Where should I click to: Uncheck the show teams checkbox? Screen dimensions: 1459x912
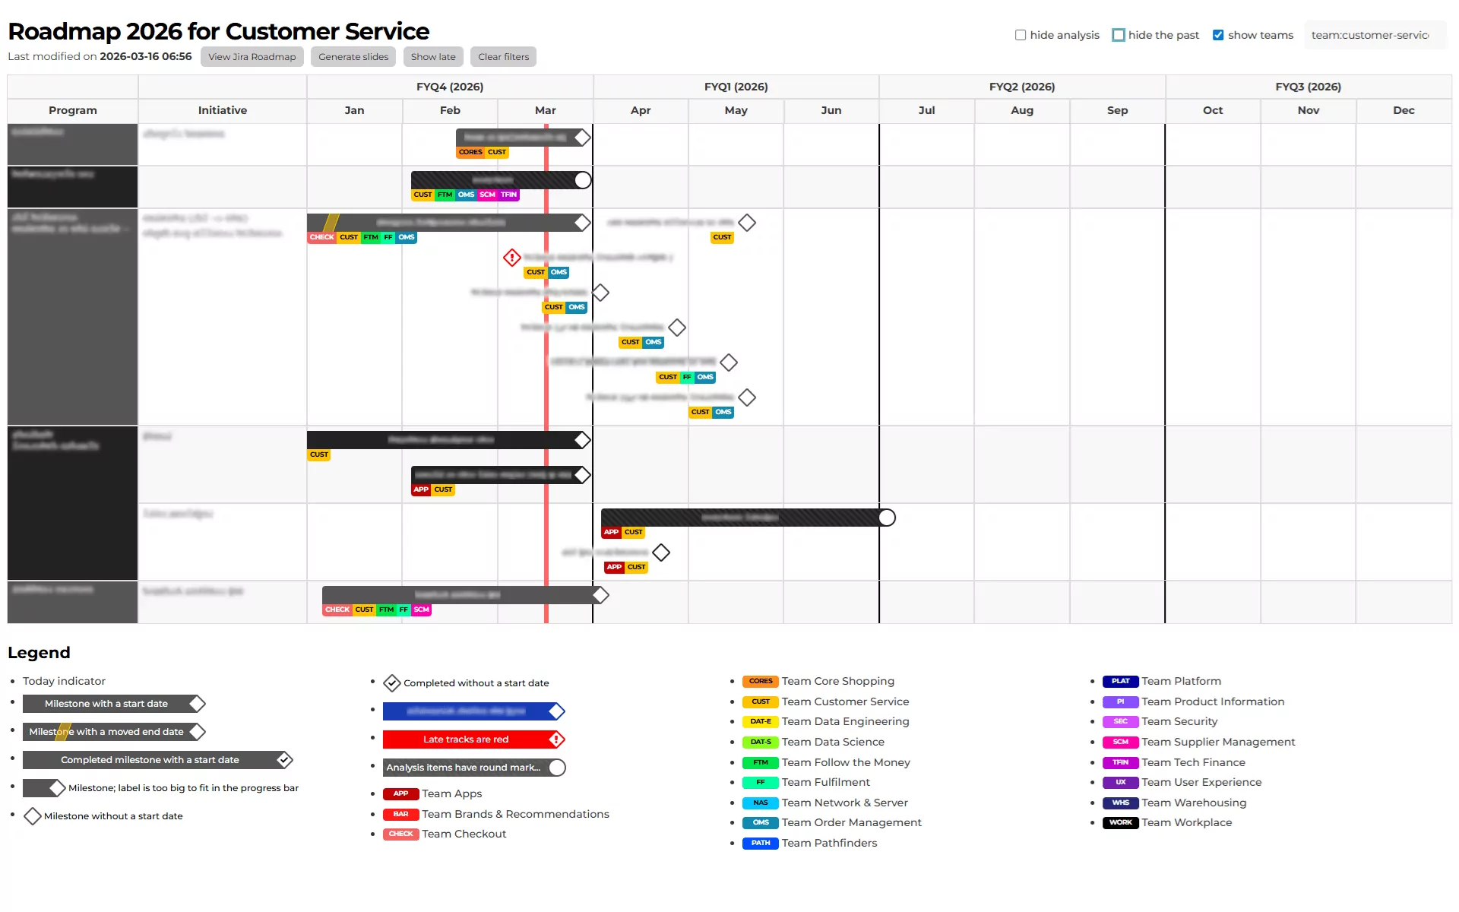(x=1218, y=35)
